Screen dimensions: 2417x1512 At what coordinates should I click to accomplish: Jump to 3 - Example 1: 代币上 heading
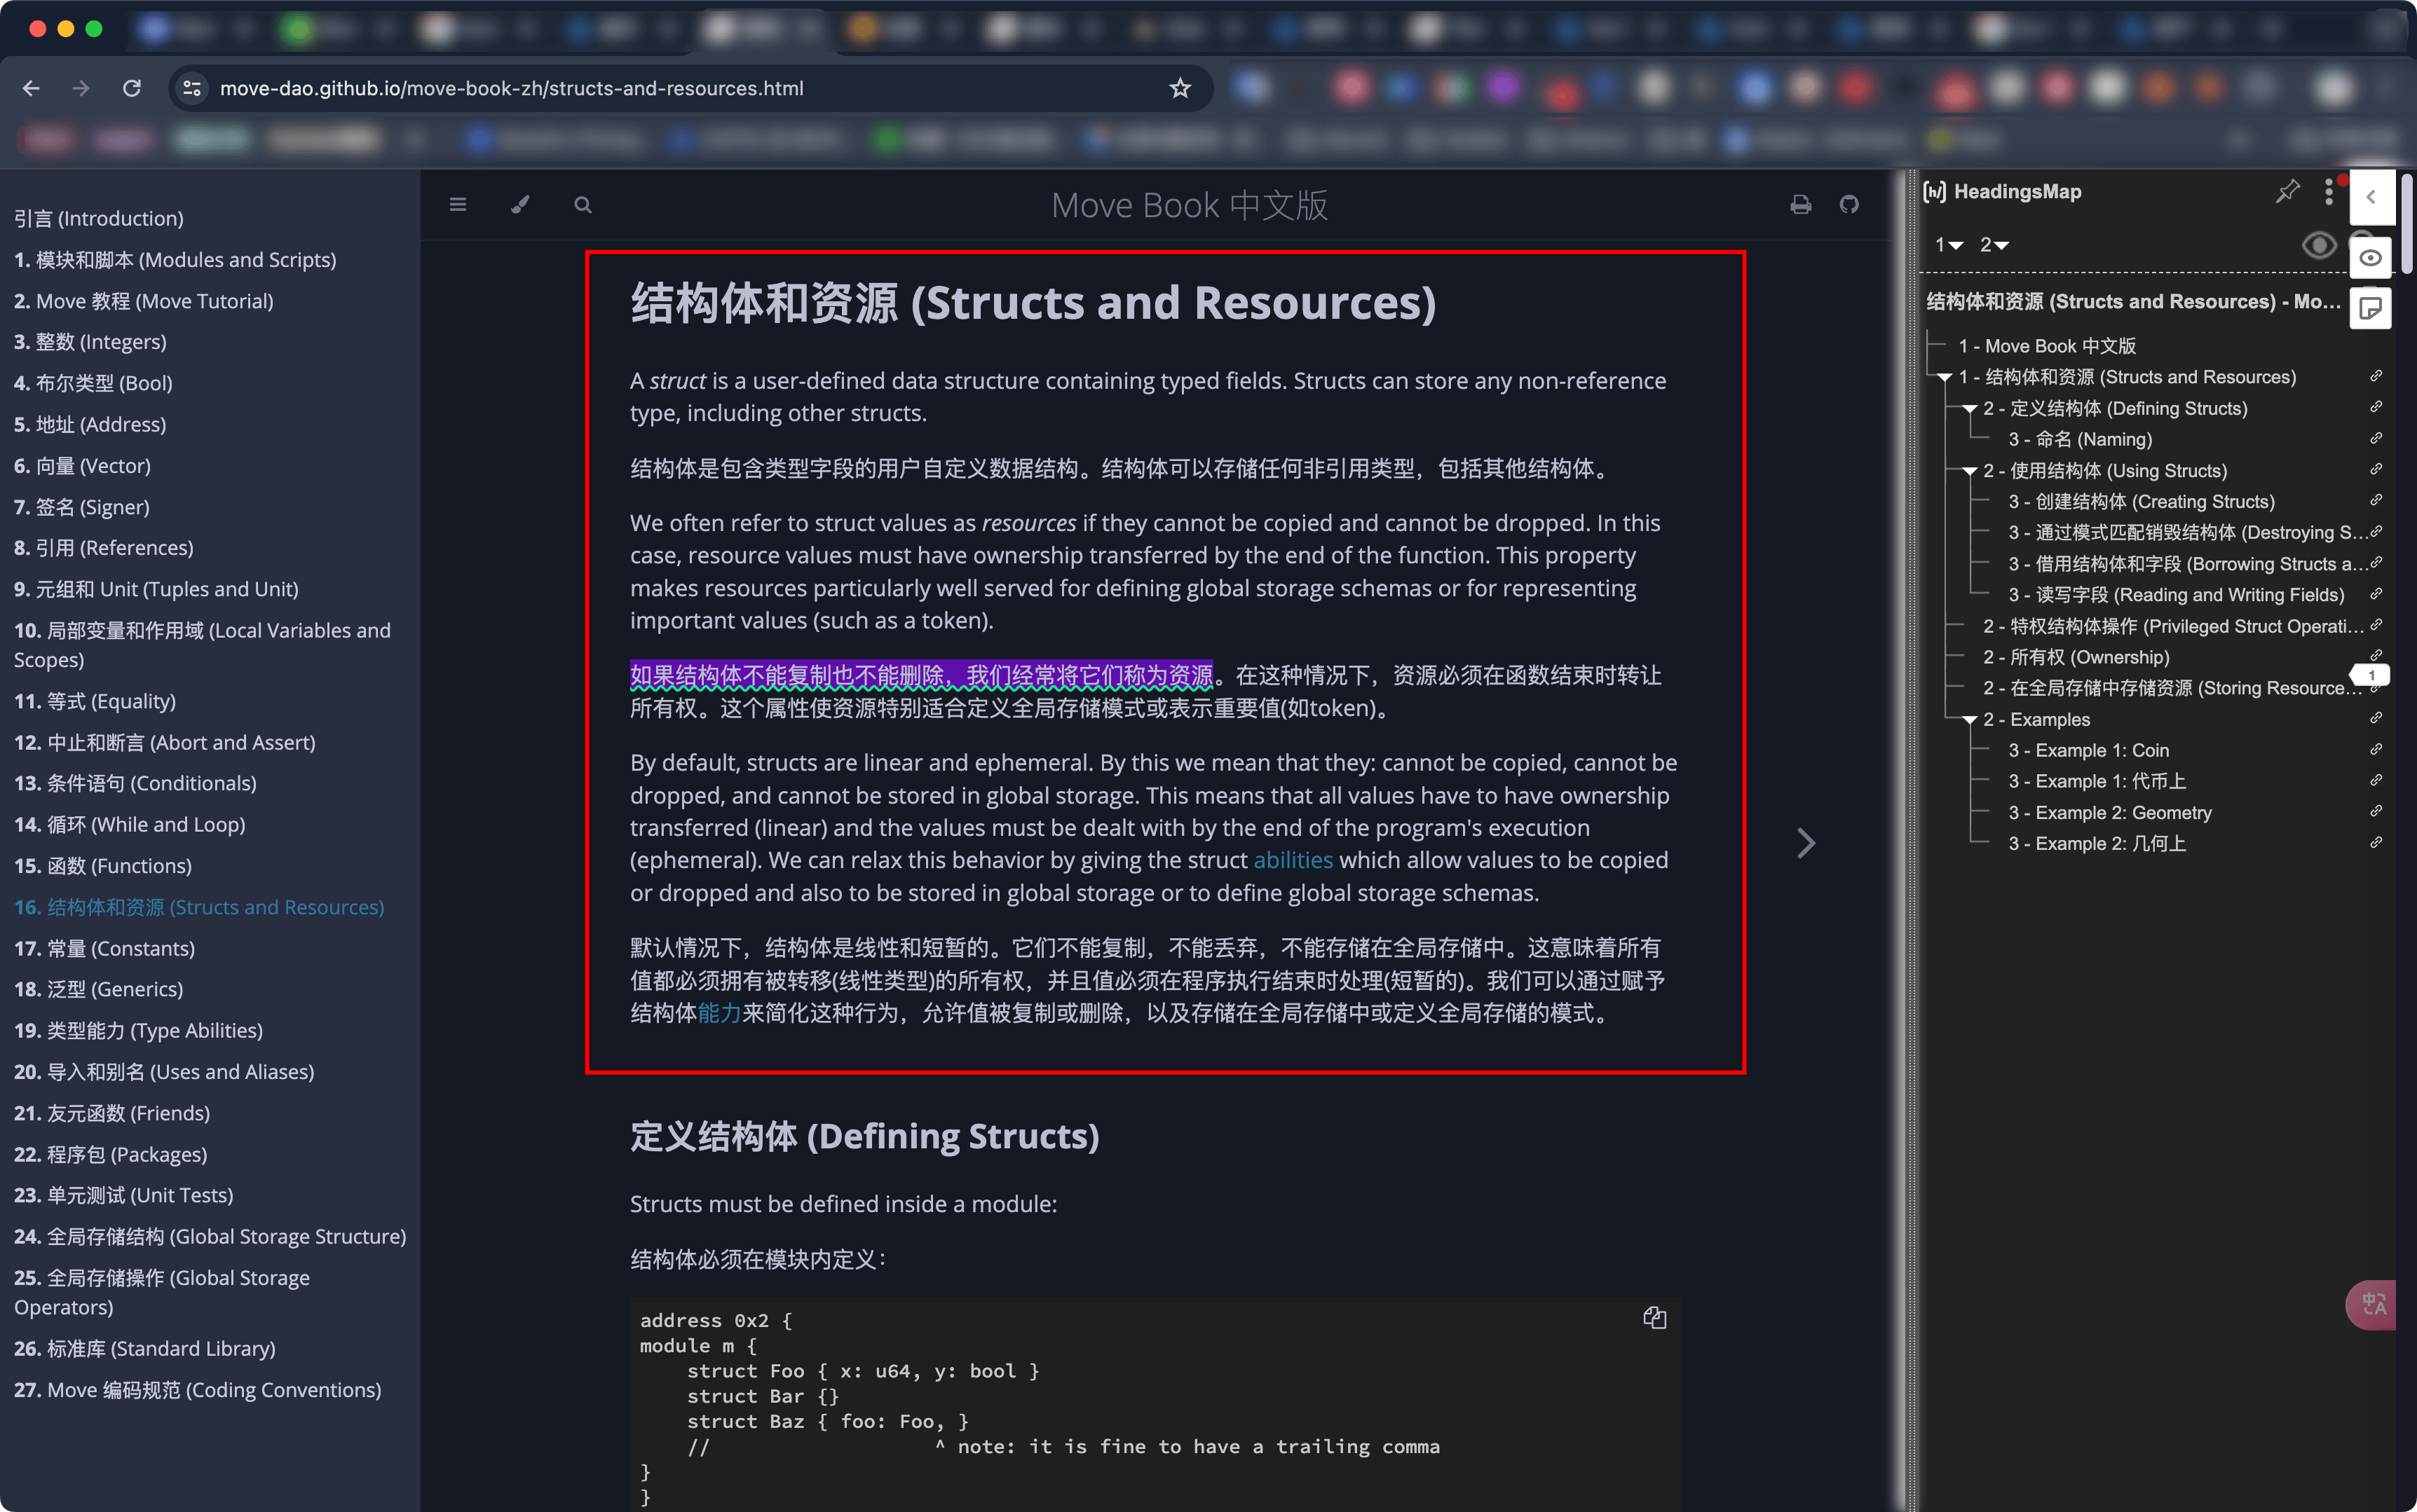pos(2097,781)
